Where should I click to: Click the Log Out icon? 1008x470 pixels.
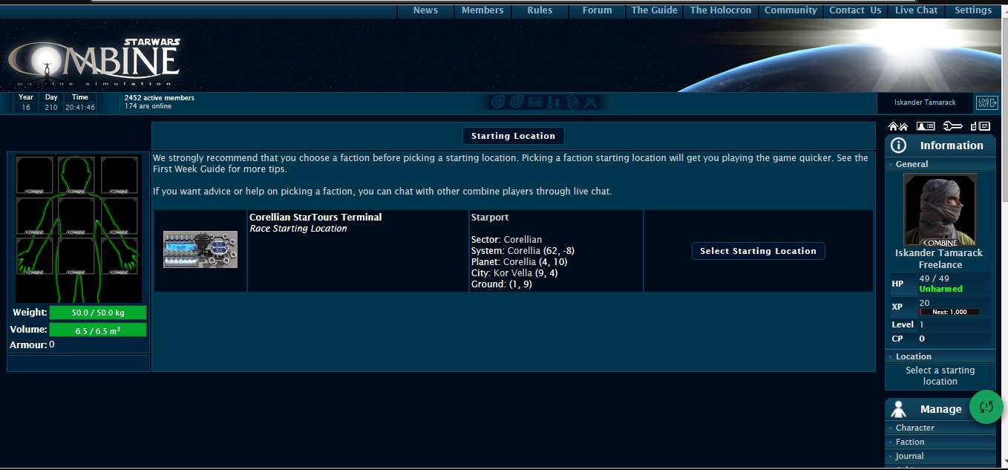[x=986, y=102]
